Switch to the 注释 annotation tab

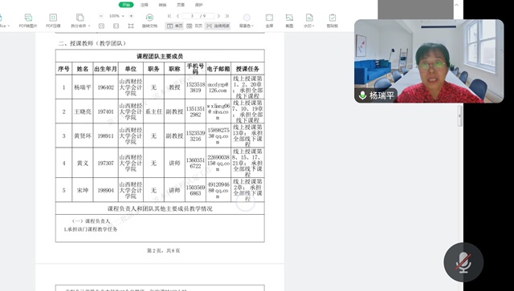[x=145, y=5]
